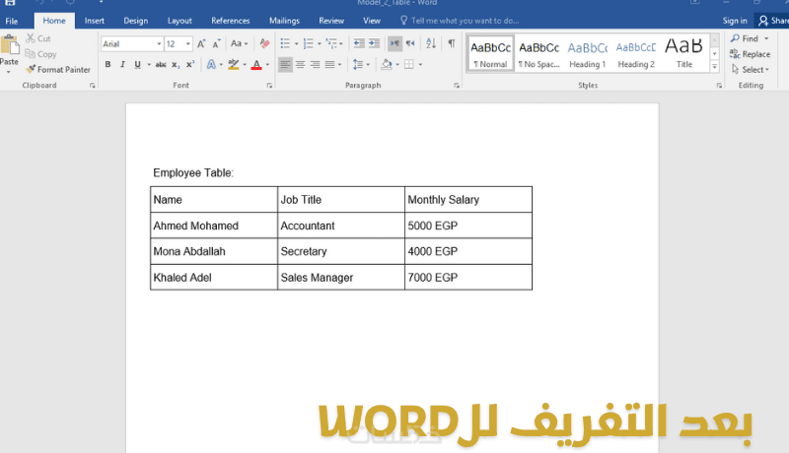
Task: Open the highlight color dropdown arrow
Action: [245, 64]
